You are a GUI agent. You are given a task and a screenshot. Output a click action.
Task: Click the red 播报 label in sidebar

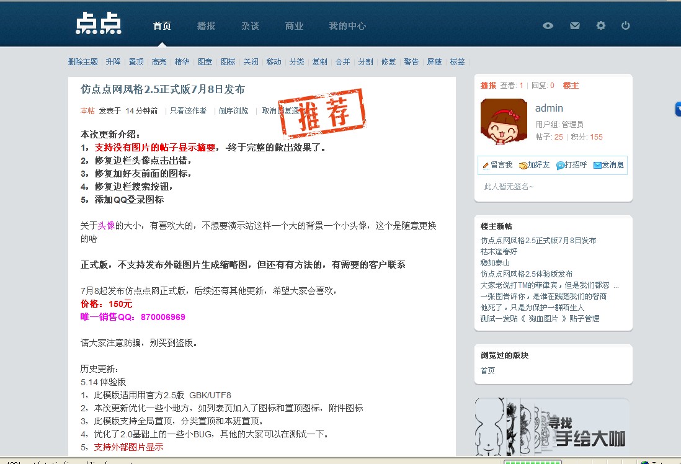(488, 85)
